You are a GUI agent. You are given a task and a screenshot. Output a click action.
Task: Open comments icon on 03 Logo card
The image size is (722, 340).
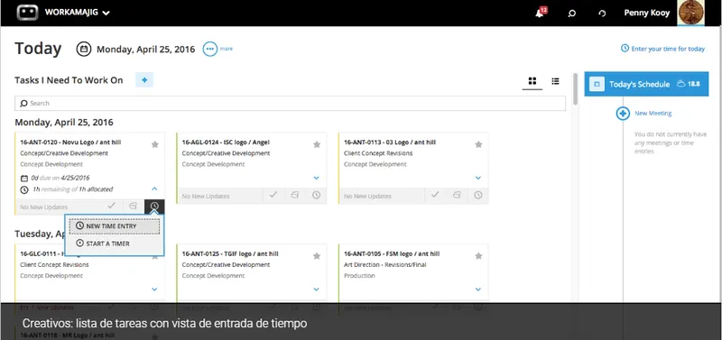457,195
